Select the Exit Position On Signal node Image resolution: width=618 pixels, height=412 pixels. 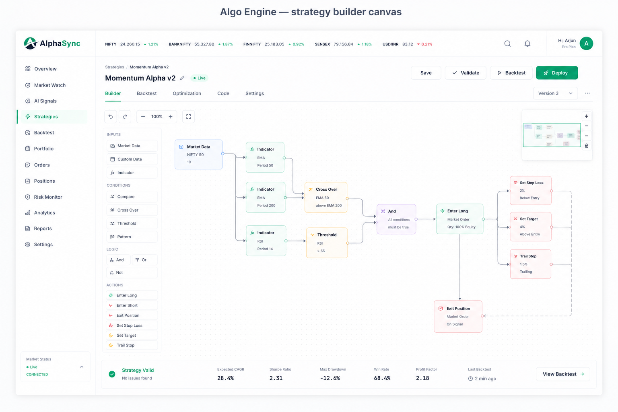[458, 316]
